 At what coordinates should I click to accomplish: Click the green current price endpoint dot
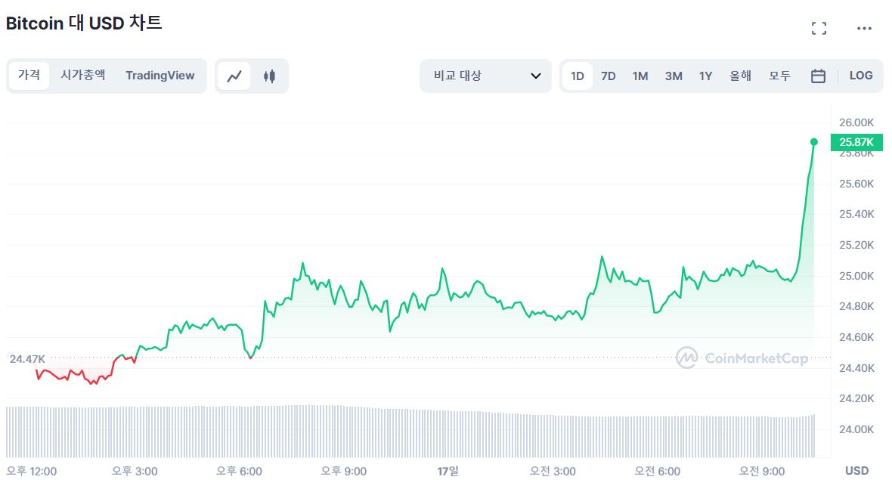click(x=814, y=141)
